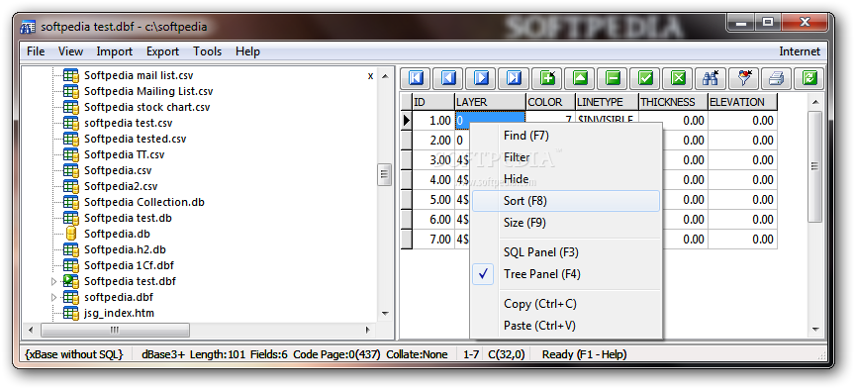Go to the previous record
This screenshot has width=855, height=389.
pos(448,78)
